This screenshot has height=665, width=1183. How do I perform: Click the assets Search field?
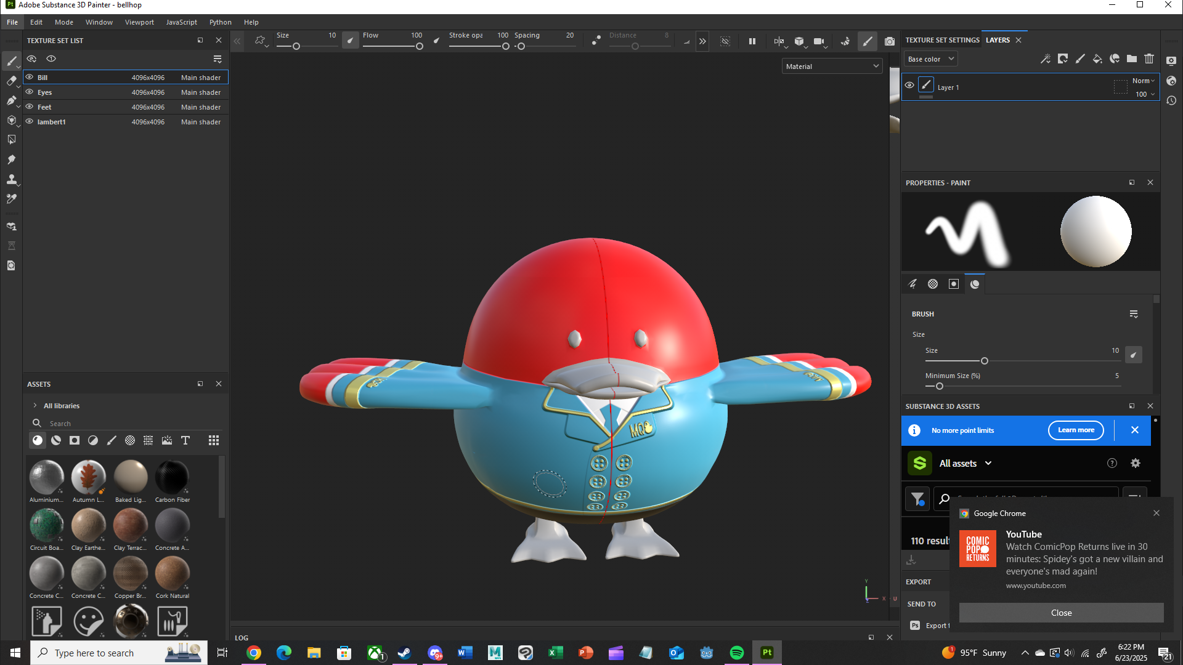126,424
